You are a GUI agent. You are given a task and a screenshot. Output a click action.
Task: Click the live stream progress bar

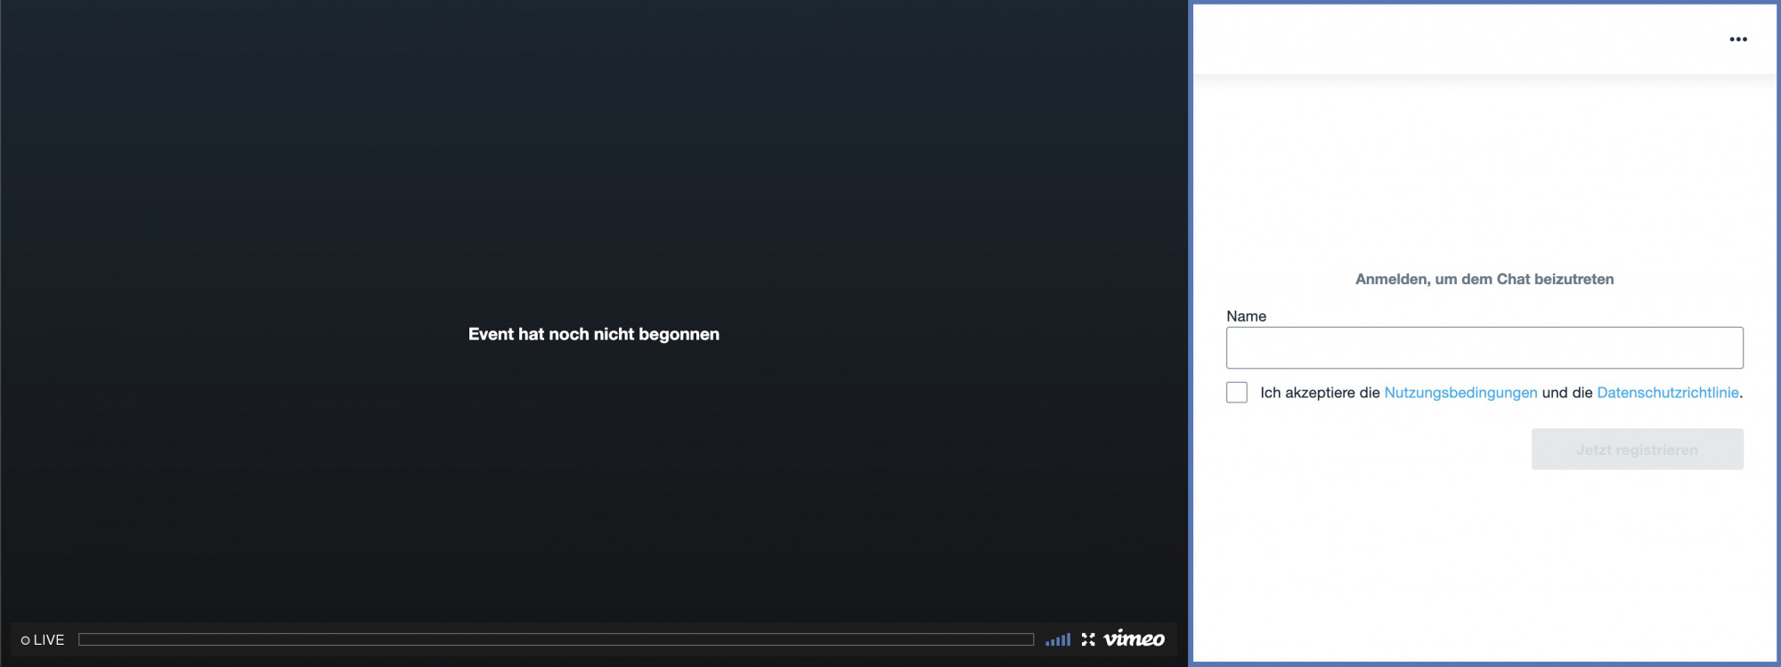point(556,639)
